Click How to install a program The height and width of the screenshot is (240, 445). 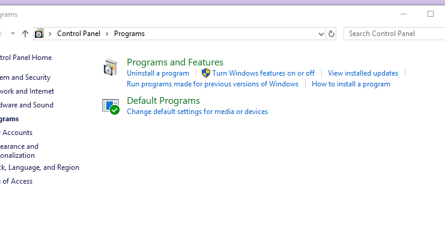coord(351,84)
